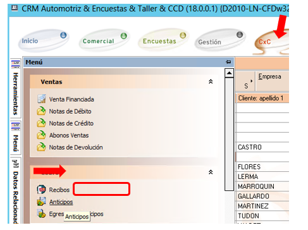Viewport: 308px width, 230px height.
Task: Pin the Menú panel with pushpin
Action: (x=228, y=62)
